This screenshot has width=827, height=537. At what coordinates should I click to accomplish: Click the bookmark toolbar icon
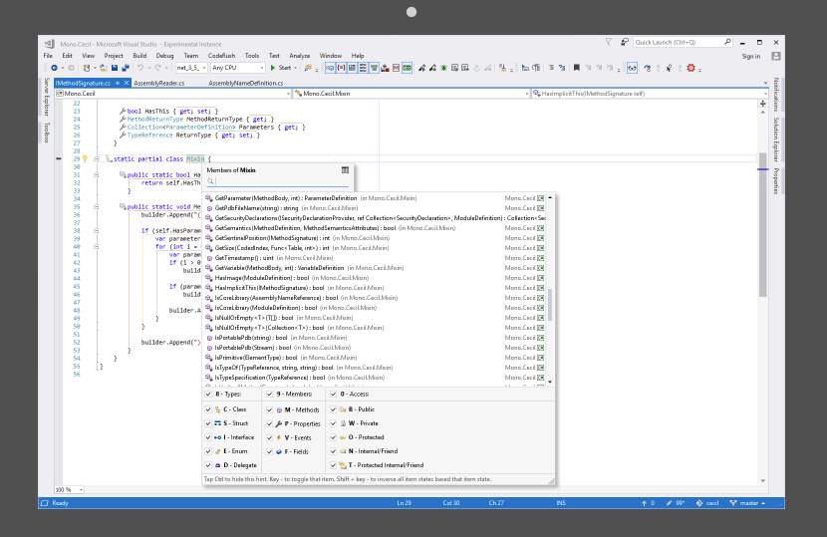577,68
